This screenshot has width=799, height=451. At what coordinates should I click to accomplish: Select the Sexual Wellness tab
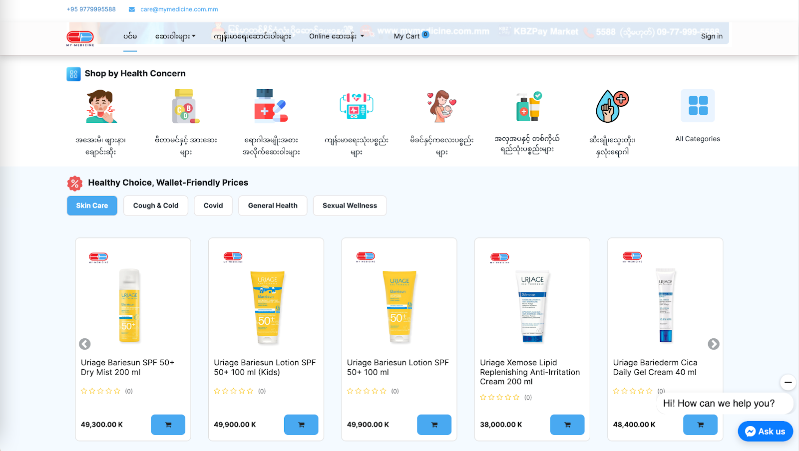coord(350,206)
